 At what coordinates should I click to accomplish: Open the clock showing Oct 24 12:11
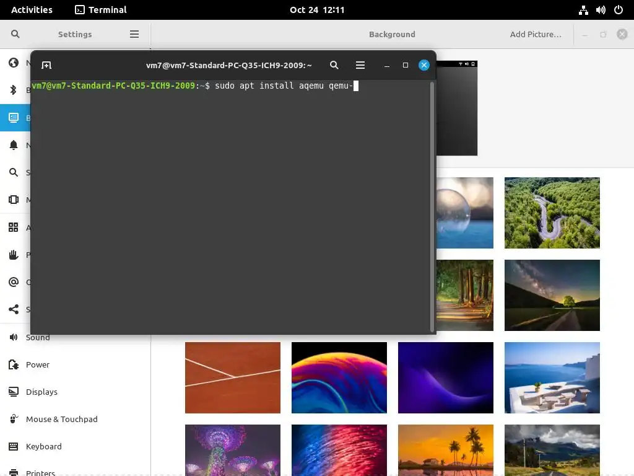[317, 10]
